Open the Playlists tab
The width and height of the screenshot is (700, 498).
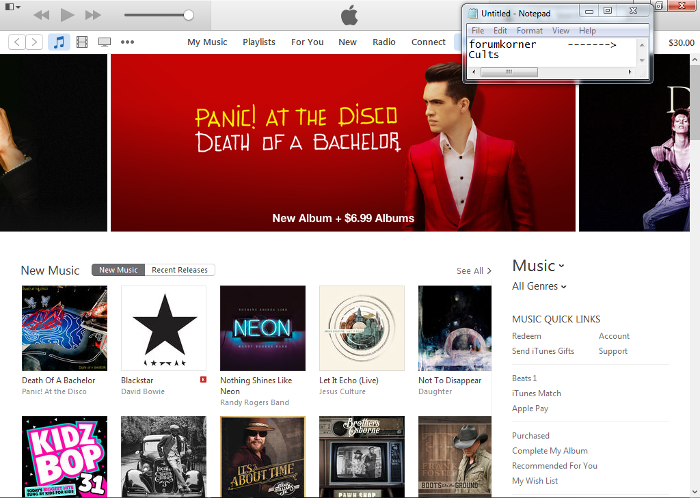[x=259, y=42]
